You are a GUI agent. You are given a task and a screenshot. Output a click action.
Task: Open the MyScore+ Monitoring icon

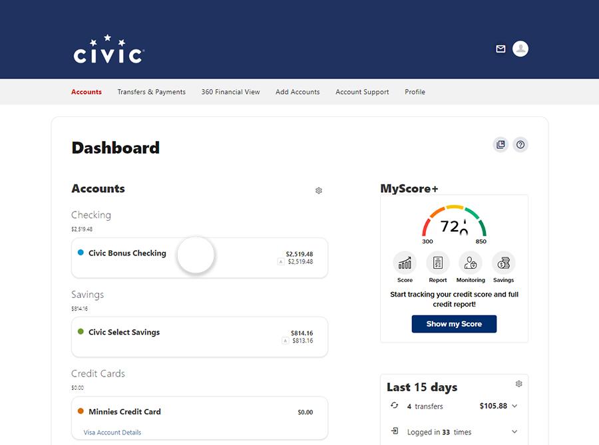click(471, 263)
